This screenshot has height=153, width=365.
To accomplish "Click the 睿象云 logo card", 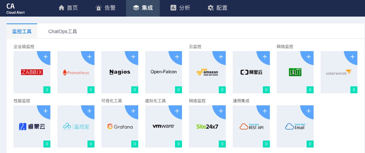I will point(32,126).
